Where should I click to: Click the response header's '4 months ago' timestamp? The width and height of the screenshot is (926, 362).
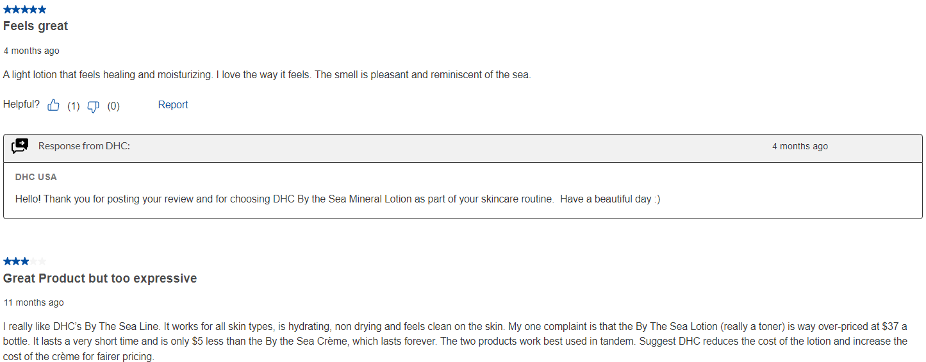(800, 146)
